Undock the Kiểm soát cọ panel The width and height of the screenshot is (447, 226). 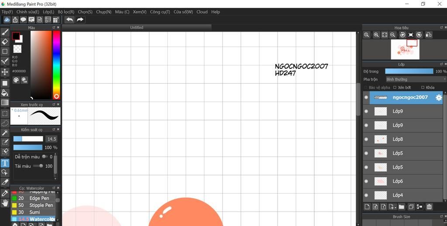(x=54, y=130)
